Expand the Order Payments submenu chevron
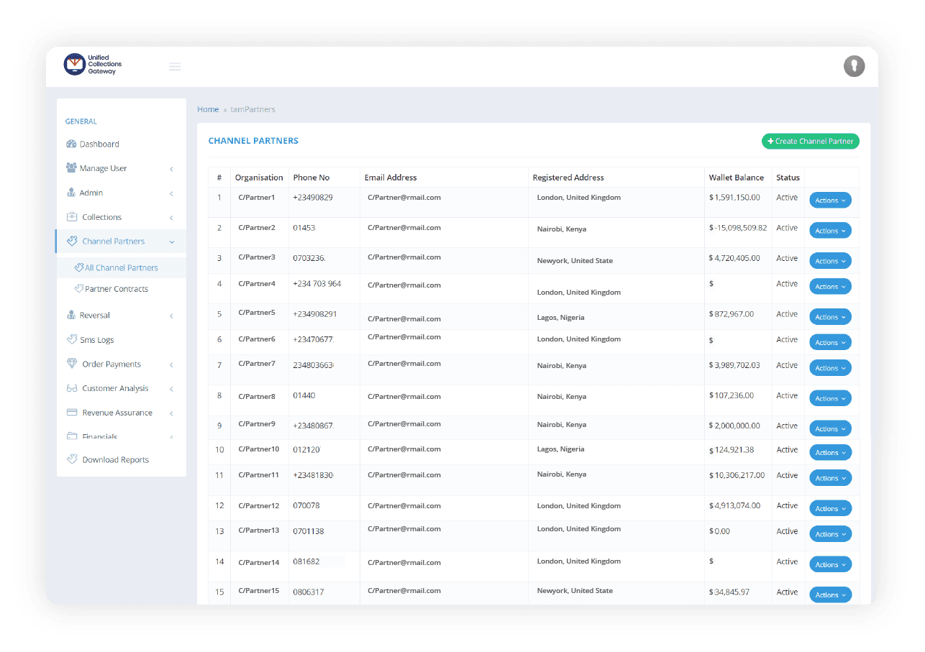Viewport: 925px width, 652px height. (171, 365)
